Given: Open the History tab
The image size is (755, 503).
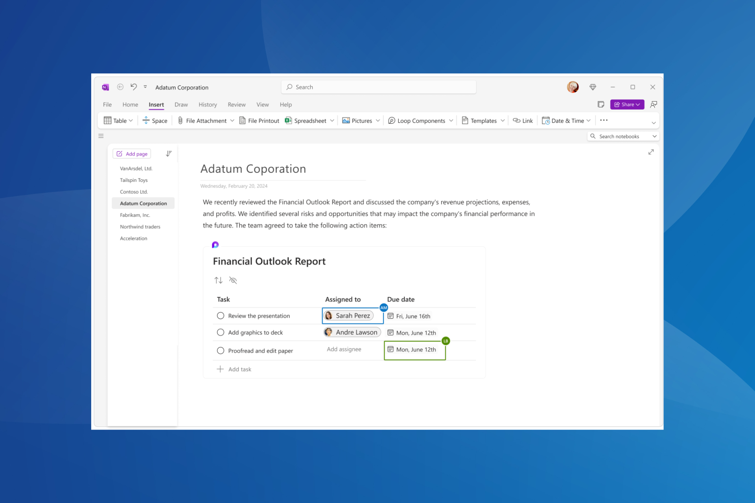Looking at the screenshot, I should coord(208,105).
